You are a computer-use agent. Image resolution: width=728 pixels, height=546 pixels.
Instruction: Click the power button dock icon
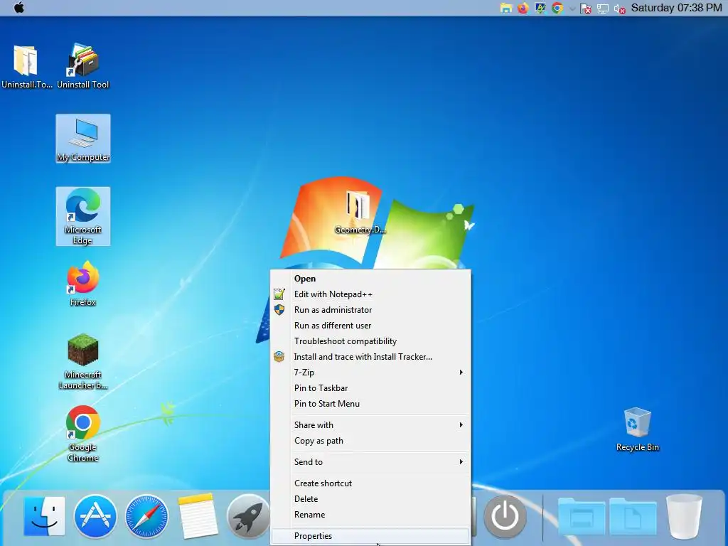505,516
